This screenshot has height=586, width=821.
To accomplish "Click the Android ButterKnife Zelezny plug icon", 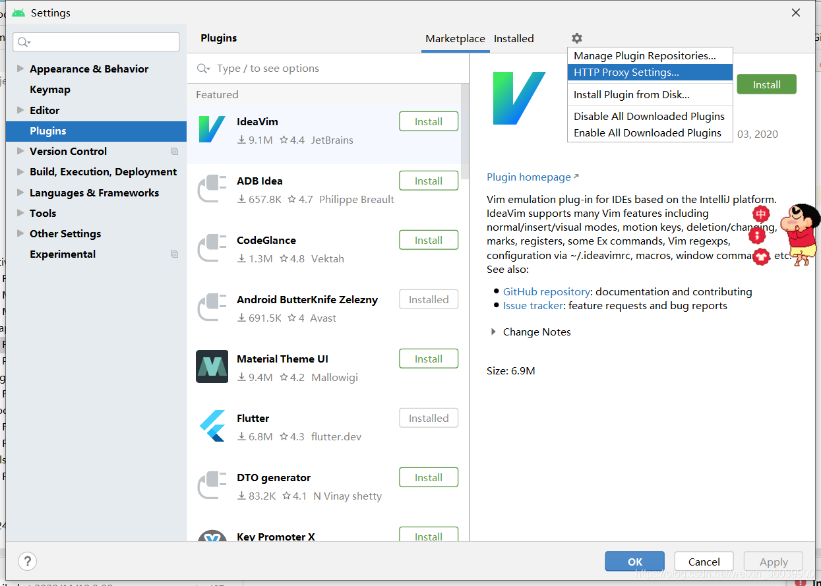I will click(x=212, y=307).
